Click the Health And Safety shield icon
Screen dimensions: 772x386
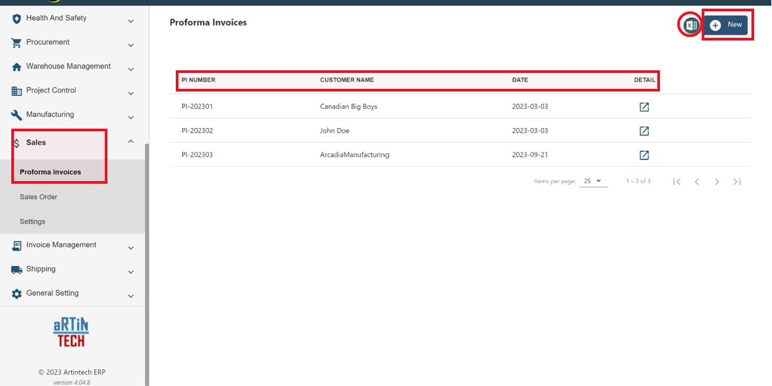point(16,18)
